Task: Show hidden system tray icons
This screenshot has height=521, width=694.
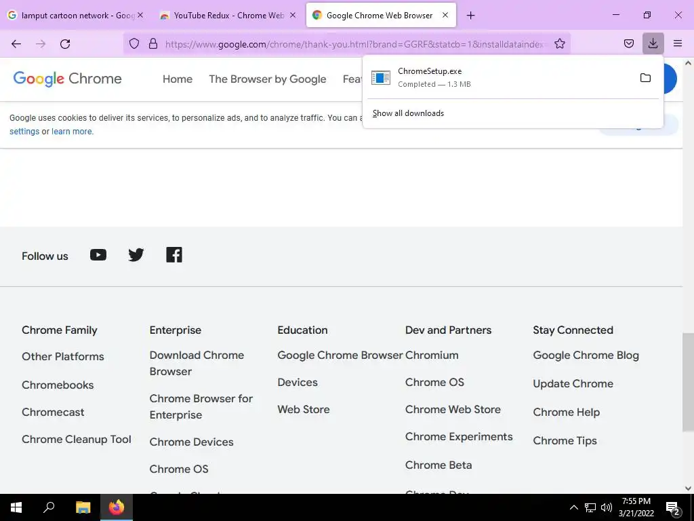Action: coord(573,507)
